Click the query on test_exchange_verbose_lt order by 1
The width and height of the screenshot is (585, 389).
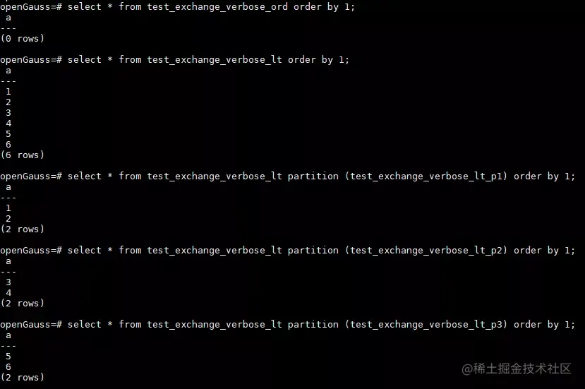[208, 60]
